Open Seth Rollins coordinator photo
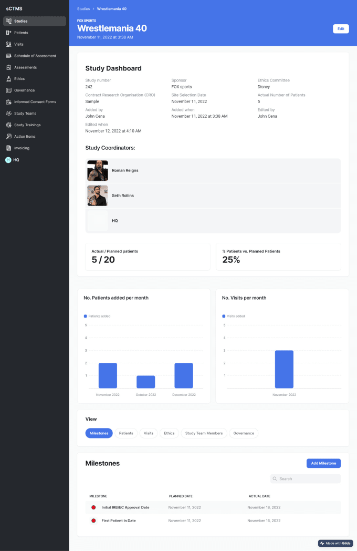357x551 pixels. point(98,196)
